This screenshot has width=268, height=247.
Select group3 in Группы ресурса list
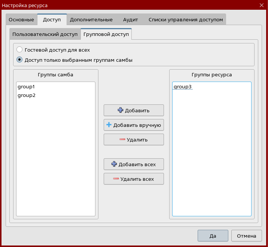point(183,87)
